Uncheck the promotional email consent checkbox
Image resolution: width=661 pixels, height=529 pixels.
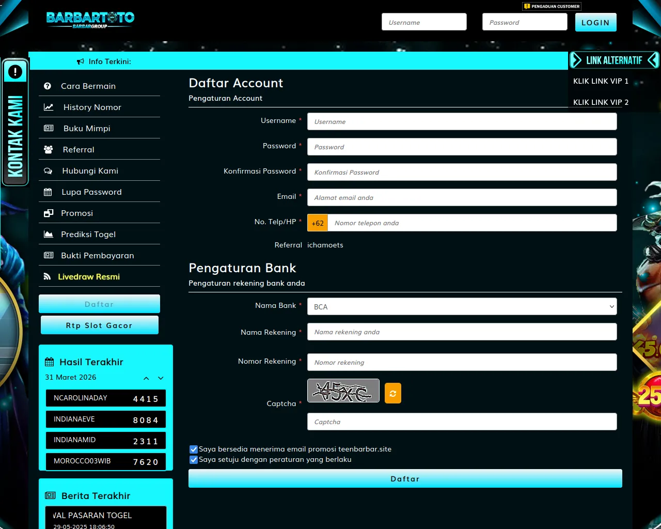pyautogui.click(x=194, y=449)
